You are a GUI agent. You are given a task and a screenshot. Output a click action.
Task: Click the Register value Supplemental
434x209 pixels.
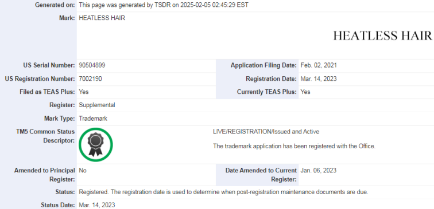pyautogui.click(x=97, y=105)
